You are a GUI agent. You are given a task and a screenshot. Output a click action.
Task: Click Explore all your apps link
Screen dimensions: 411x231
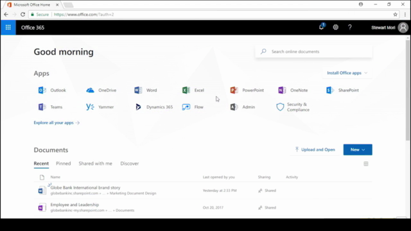57,123
